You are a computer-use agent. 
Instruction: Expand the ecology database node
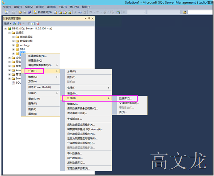coord(13,45)
